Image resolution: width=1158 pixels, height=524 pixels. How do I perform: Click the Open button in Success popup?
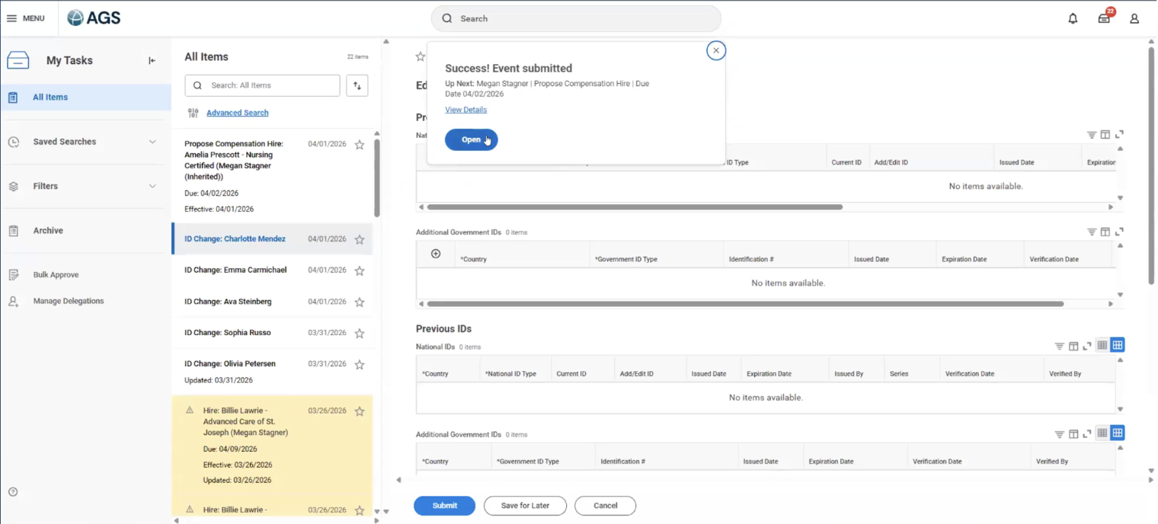point(471,140)
